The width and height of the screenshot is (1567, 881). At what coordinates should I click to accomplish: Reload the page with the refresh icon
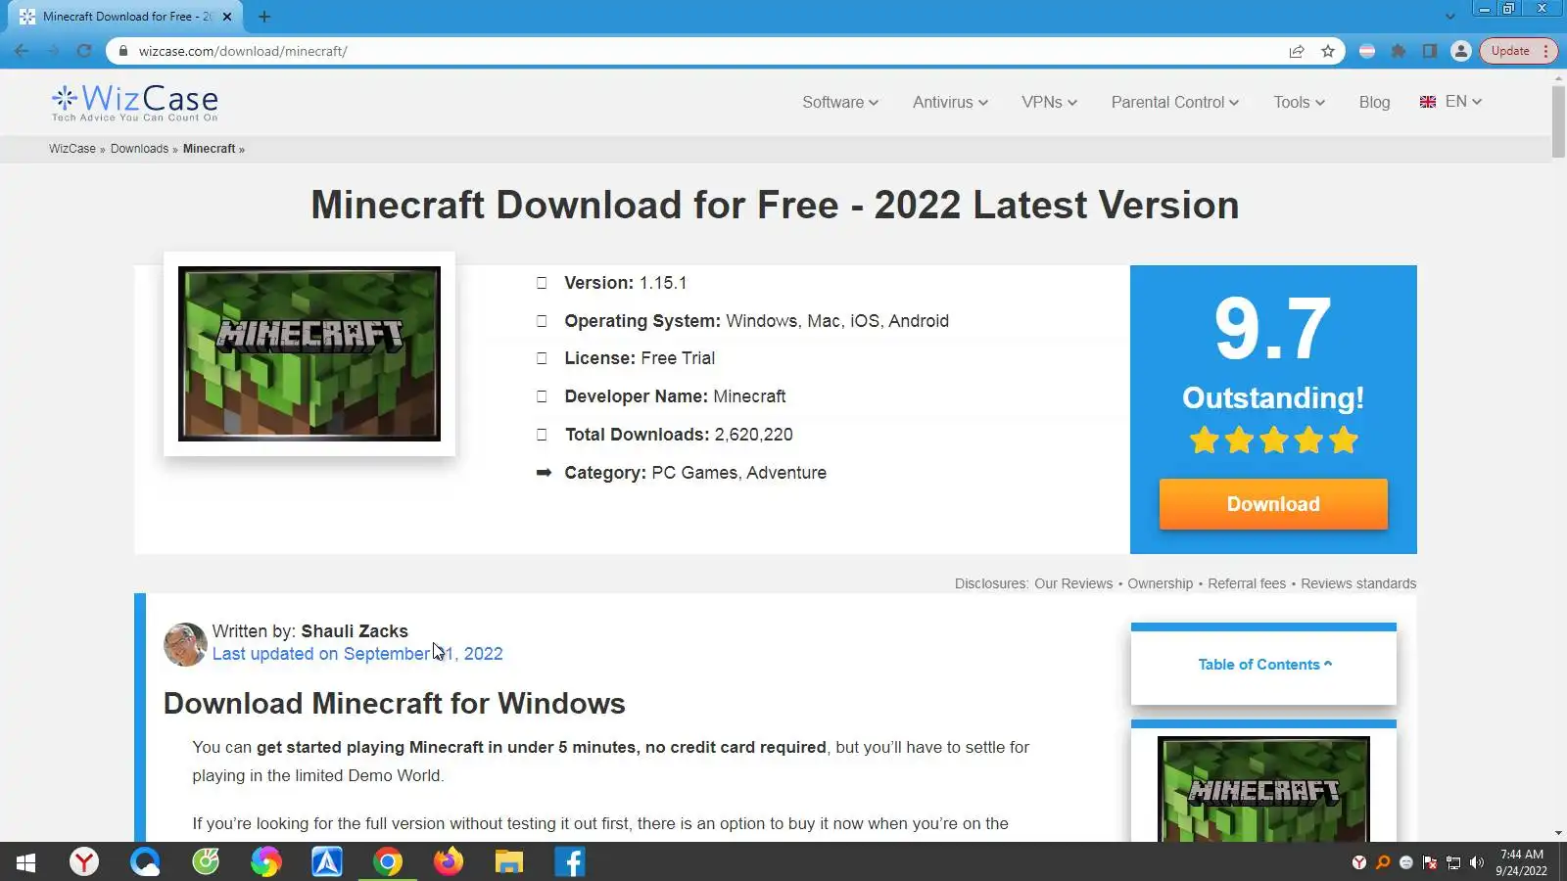click(84, 51)
